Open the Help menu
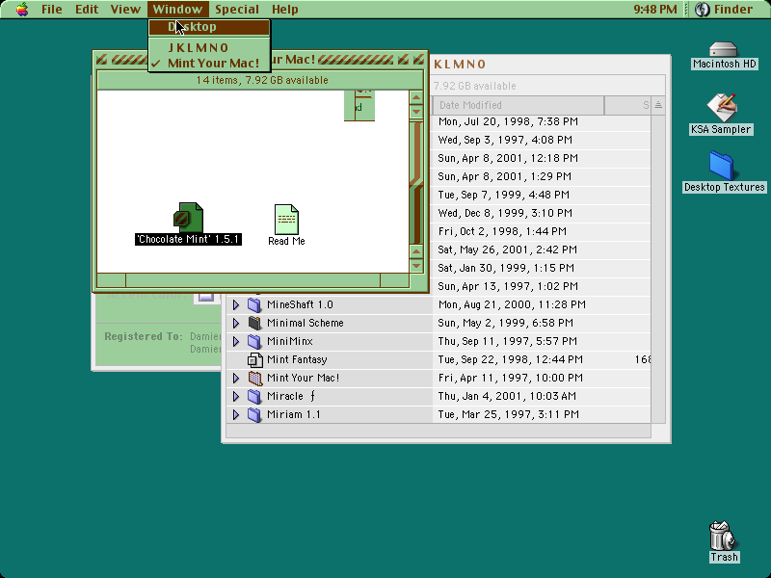This screenshot has width=771, height=578. point(284,9)
